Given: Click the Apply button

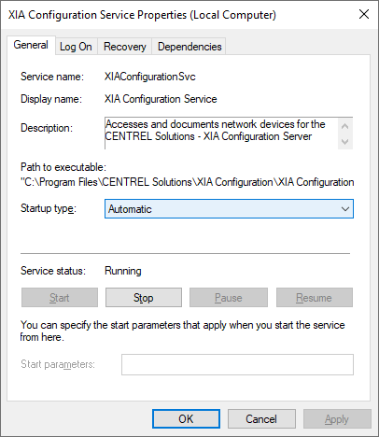Looking at the screenshot, I should click(337, 419).
